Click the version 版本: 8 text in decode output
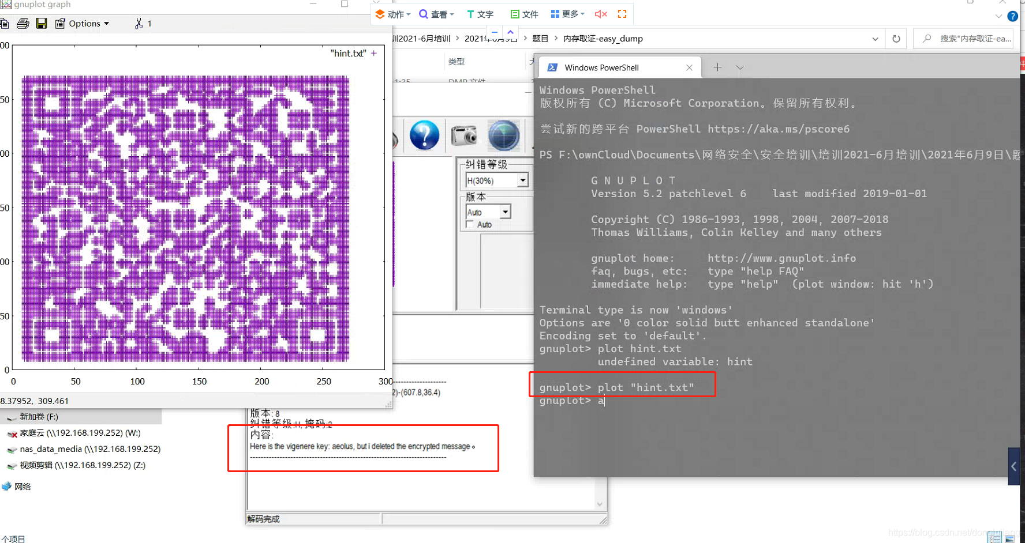The height and width of the screenshot is (543, 1025). pyautogui.click(x=264, y=413)
